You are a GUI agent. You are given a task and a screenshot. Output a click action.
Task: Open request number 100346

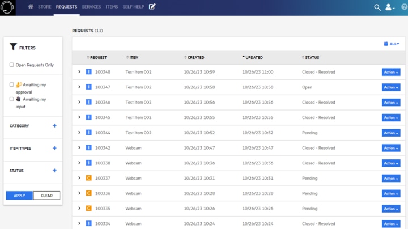(x=103, y=102)
